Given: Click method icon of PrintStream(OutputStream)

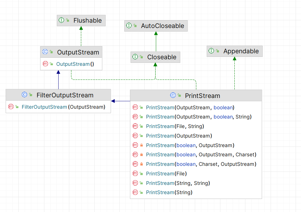Looking at the screenshot, I should click(135, 135).
